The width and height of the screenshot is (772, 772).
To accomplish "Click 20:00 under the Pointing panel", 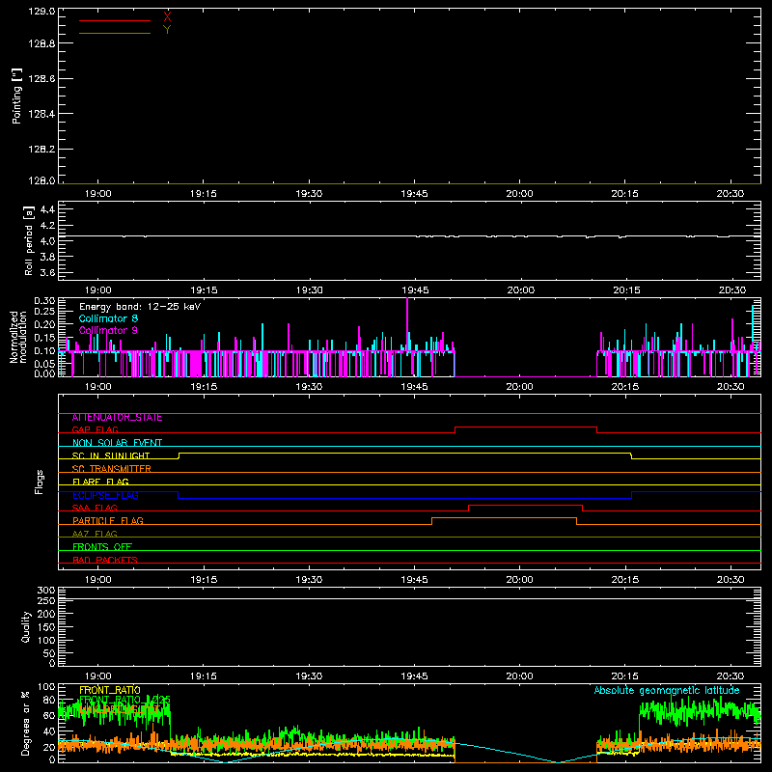I will coord(519,194).
